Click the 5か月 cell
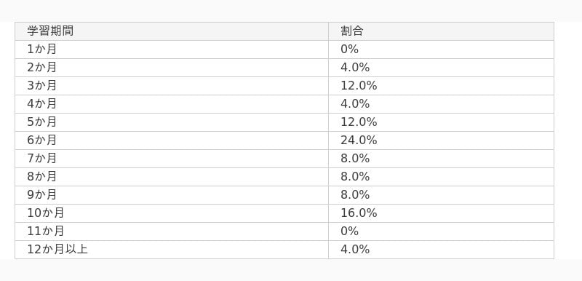This screenshot has height=281, width=582. pyautogui.click(x=172, y=122)
